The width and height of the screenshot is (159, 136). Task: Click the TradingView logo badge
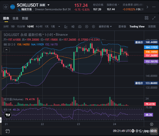point(8,115)
